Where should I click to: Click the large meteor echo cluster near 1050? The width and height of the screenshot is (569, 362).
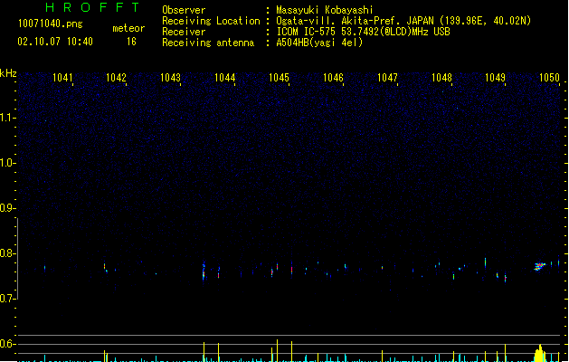click(x=540, y=266)
